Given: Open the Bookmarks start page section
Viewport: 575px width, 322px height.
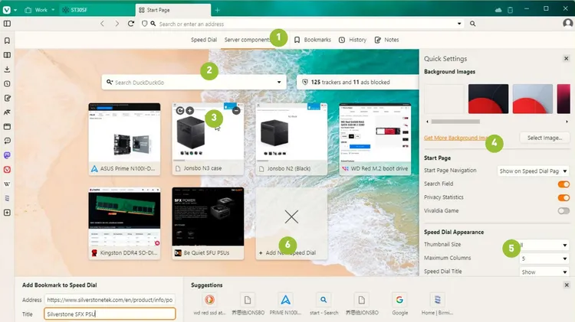Looking at the screenshot, I should point(313,40).
